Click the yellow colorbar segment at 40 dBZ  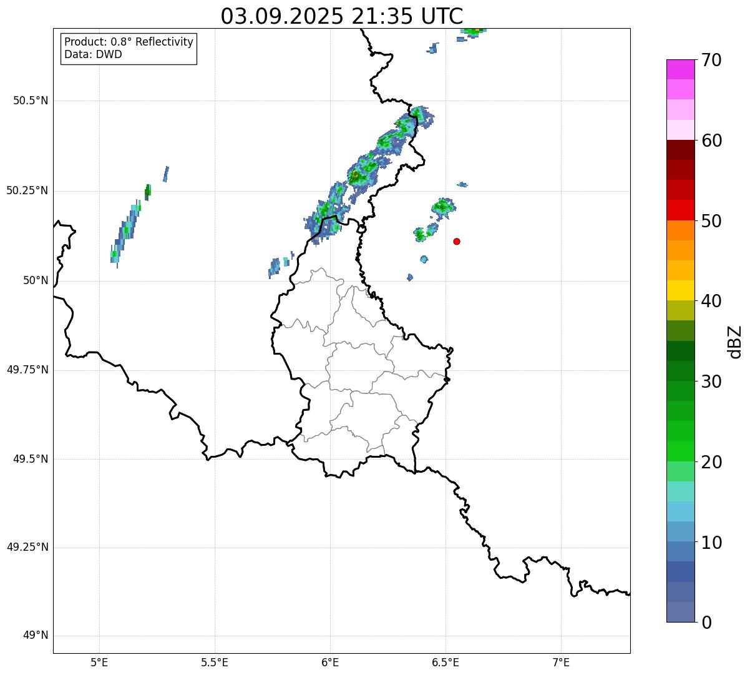tap(681, 290)
